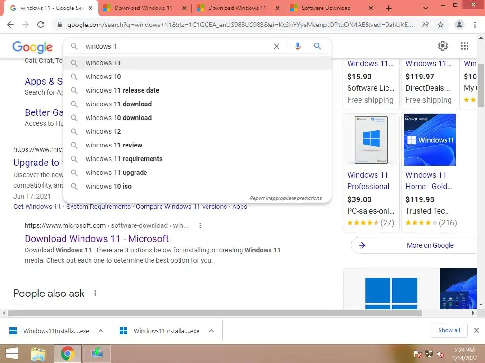Click the browser forward arrow

click(26, 25)
